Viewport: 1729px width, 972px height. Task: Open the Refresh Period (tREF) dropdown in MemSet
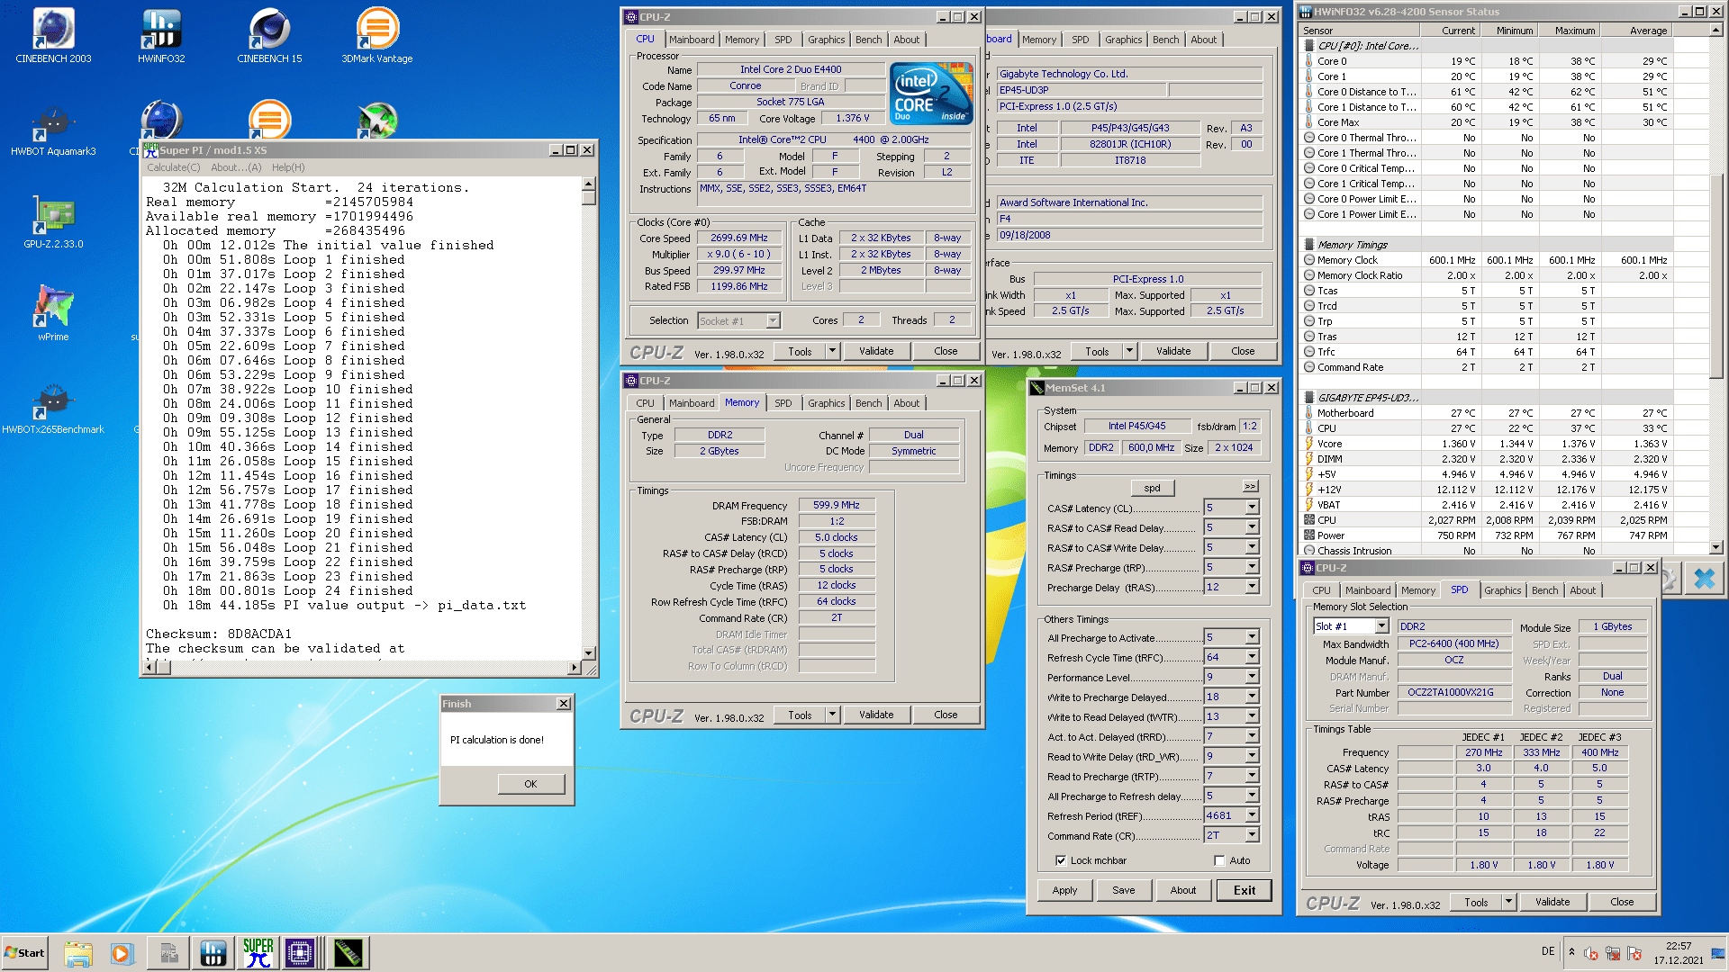click(x=1252, y=815)
